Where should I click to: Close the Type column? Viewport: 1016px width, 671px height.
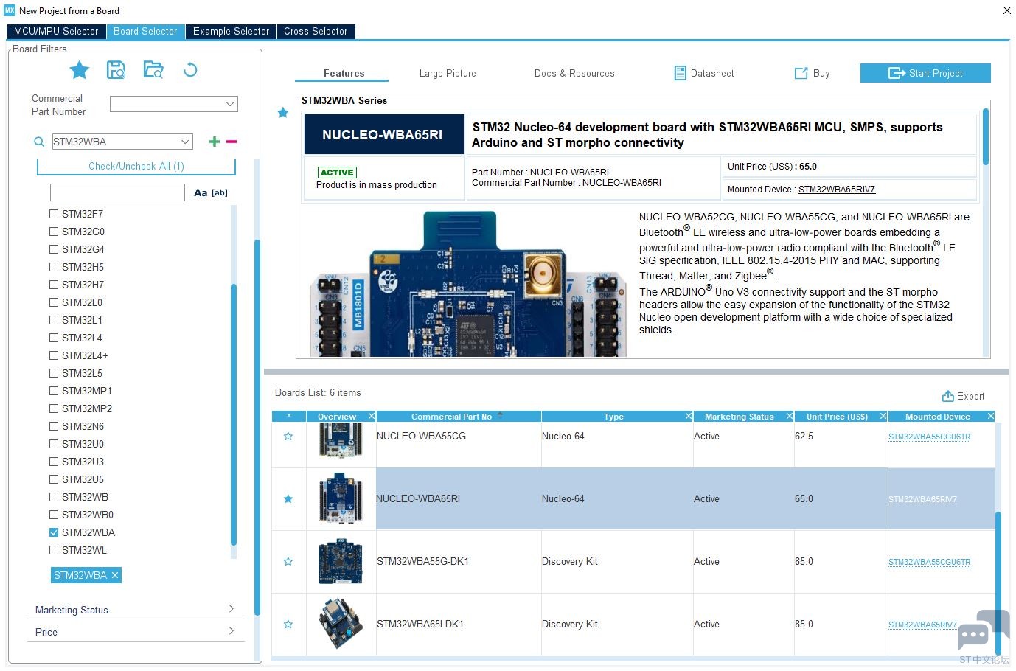point(689,417)
